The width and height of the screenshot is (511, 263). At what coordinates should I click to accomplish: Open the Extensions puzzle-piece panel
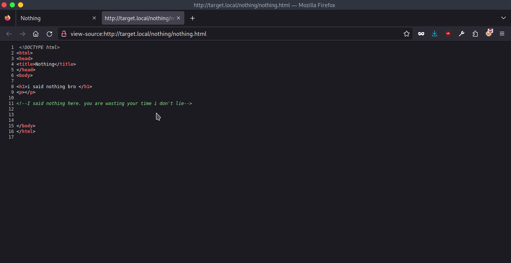pos(475,34)
